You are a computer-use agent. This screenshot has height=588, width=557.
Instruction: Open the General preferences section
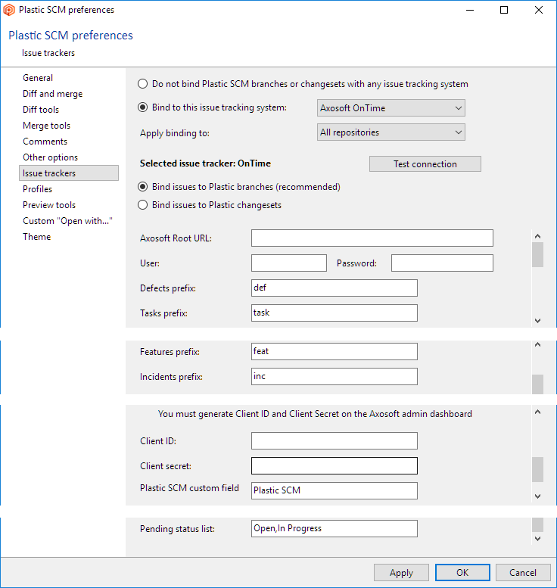pos(38,78)
